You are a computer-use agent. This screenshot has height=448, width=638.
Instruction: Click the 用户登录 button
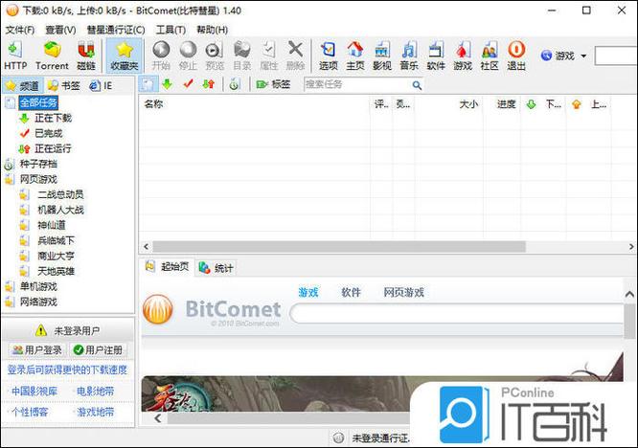pyautogui.click(x=36, y=350)
